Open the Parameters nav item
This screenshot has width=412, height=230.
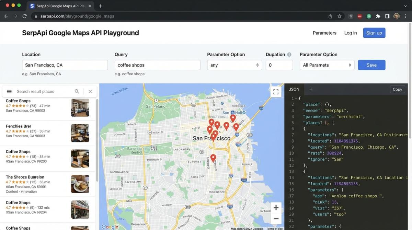point(324,33)
